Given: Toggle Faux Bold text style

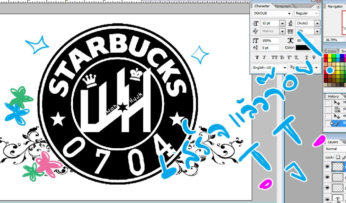Looking at the screenshot, I should click(257, 57).
